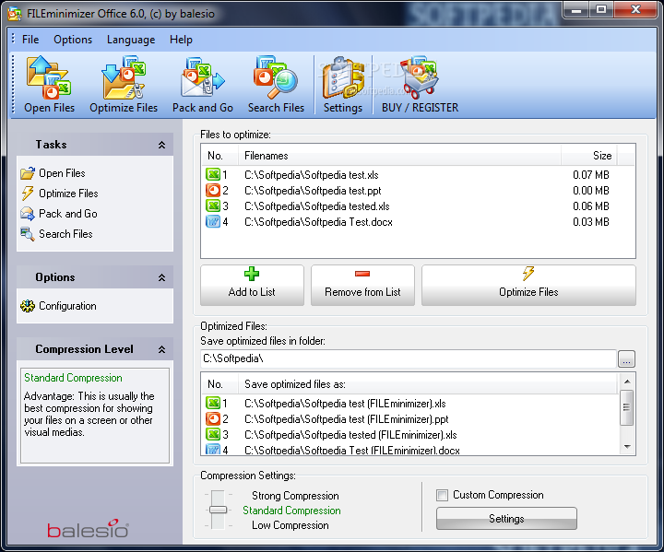Screen dimensions: 664x552
Task: Click icon of Softpedia tested (FILEminimizer).xls
Action: (213, 434)
